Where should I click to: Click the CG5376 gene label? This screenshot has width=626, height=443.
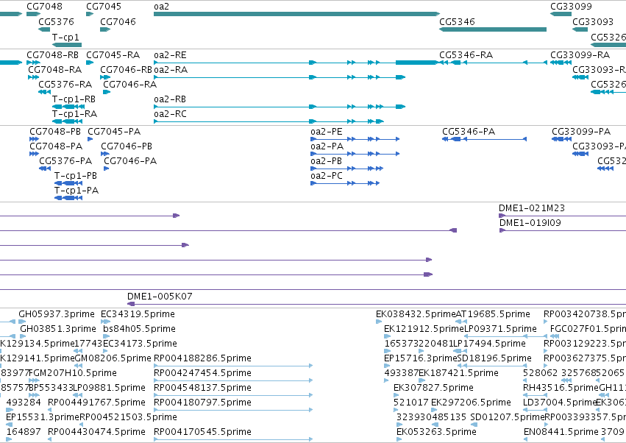click(x=57, y=21)
